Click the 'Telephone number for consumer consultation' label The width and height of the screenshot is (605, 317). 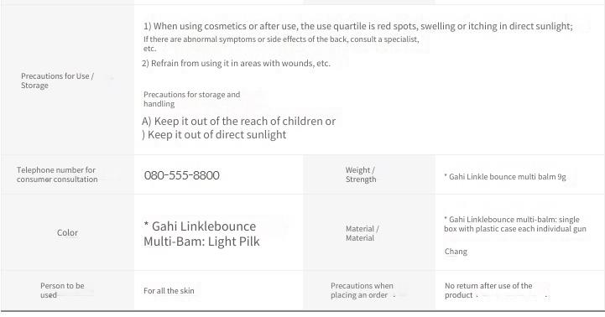click(57, 174)
